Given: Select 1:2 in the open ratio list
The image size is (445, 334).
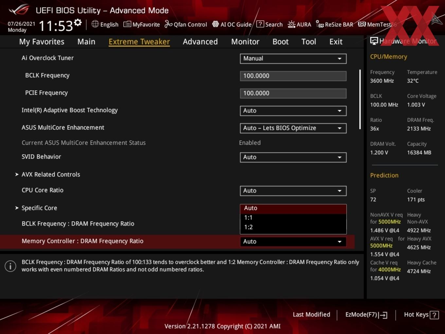Looking at the screenshot, I should tap(293, 227).
